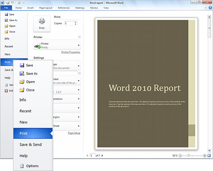Click Zoom Out minus button
This screenshot has height=171, width=213.
(x=180, y=156)
